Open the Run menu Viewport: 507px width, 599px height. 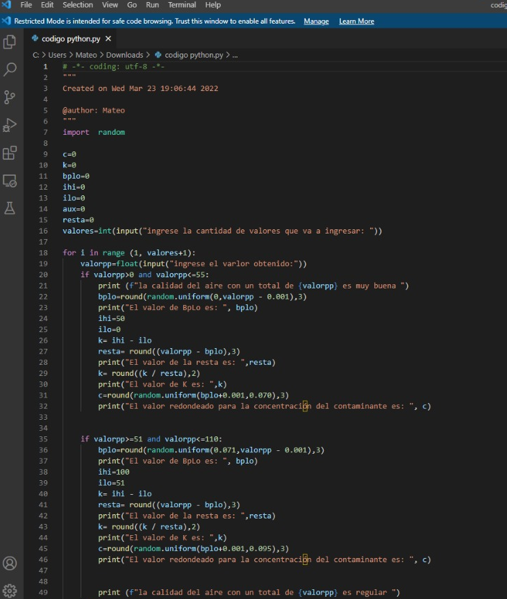(x=152, y=5)
